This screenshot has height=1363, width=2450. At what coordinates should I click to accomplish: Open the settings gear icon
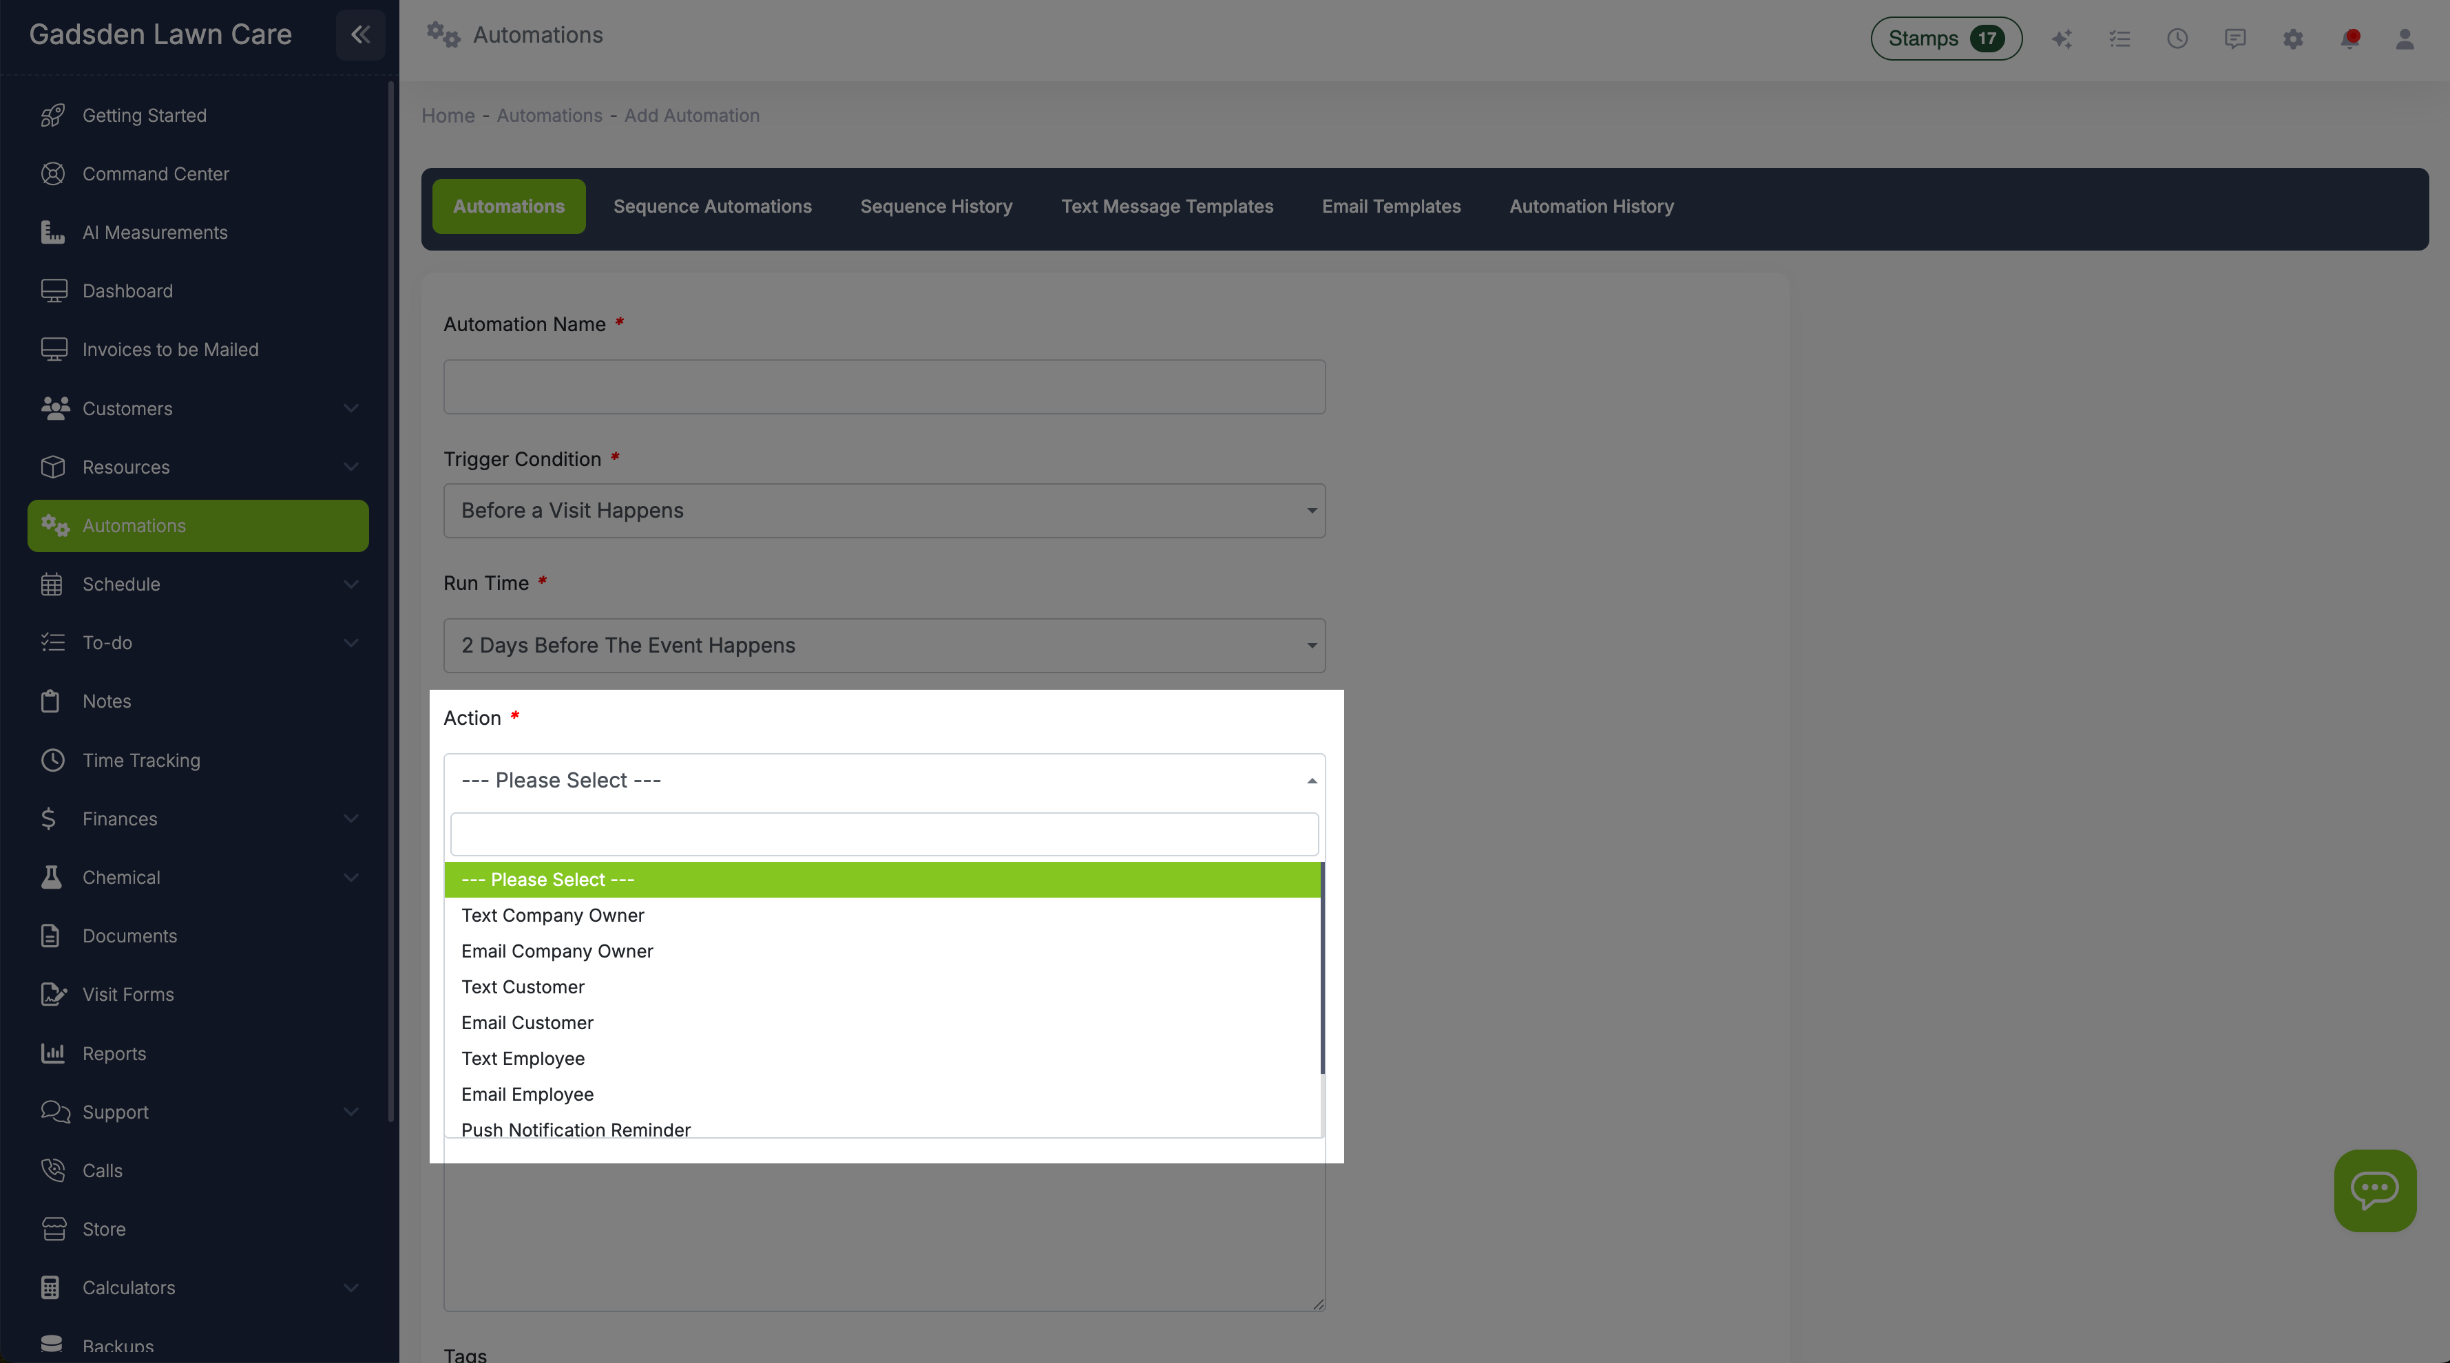[2292, 39]
